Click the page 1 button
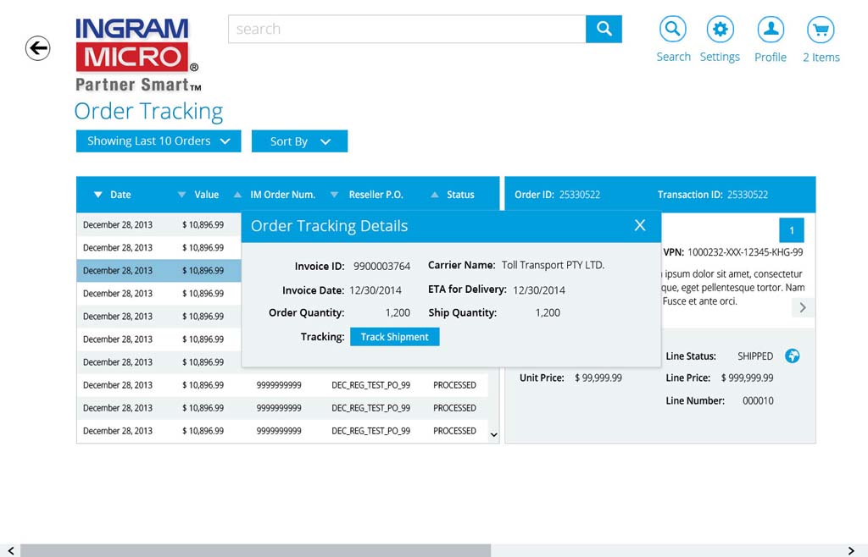868x557 pixels. 792,230
